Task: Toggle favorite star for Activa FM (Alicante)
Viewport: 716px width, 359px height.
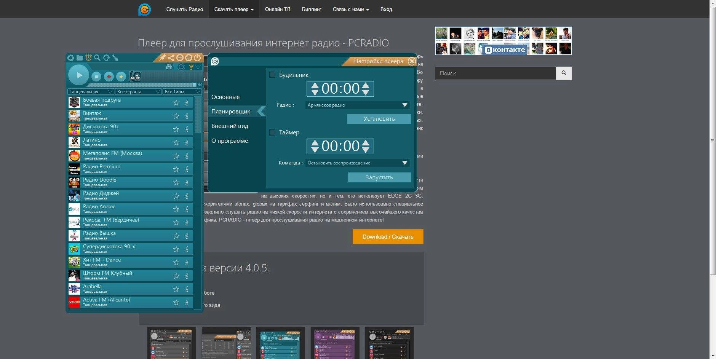Action: tap(176, 303)
